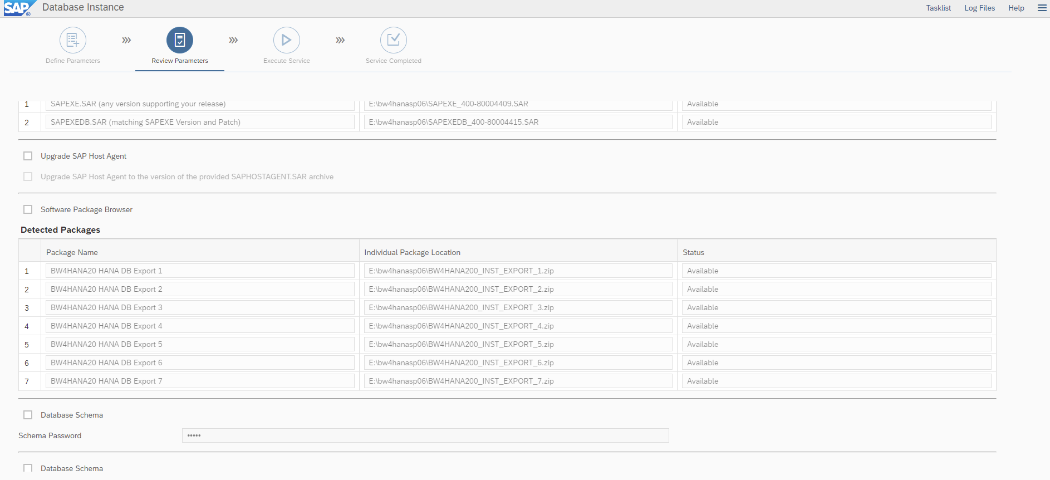
Task: Click BW4HANA20 HANA DB Export 3 field
Action: 200,307
